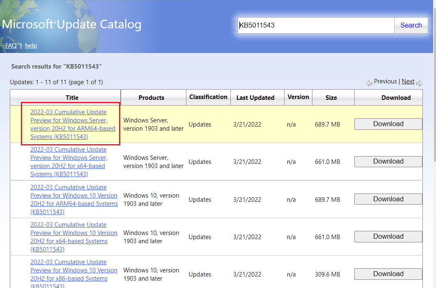Click the previous page arrow icon

[369, 83]
